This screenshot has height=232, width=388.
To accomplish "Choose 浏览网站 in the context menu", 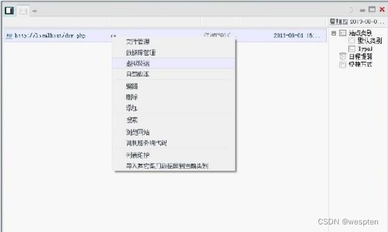I will [x=138, y=132].
